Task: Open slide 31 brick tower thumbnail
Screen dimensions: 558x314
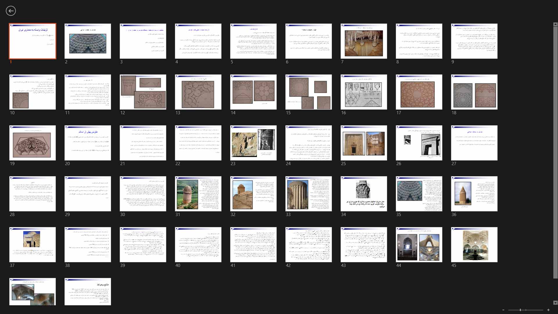Action: 198,194
